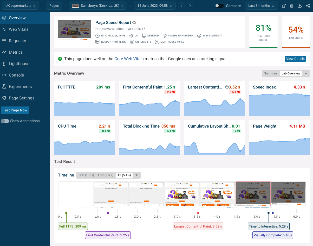The width and height of the screenshot is (313, 246).
Task: Click the Web Vitals pulse icon
Action: (x=4, y=29)
